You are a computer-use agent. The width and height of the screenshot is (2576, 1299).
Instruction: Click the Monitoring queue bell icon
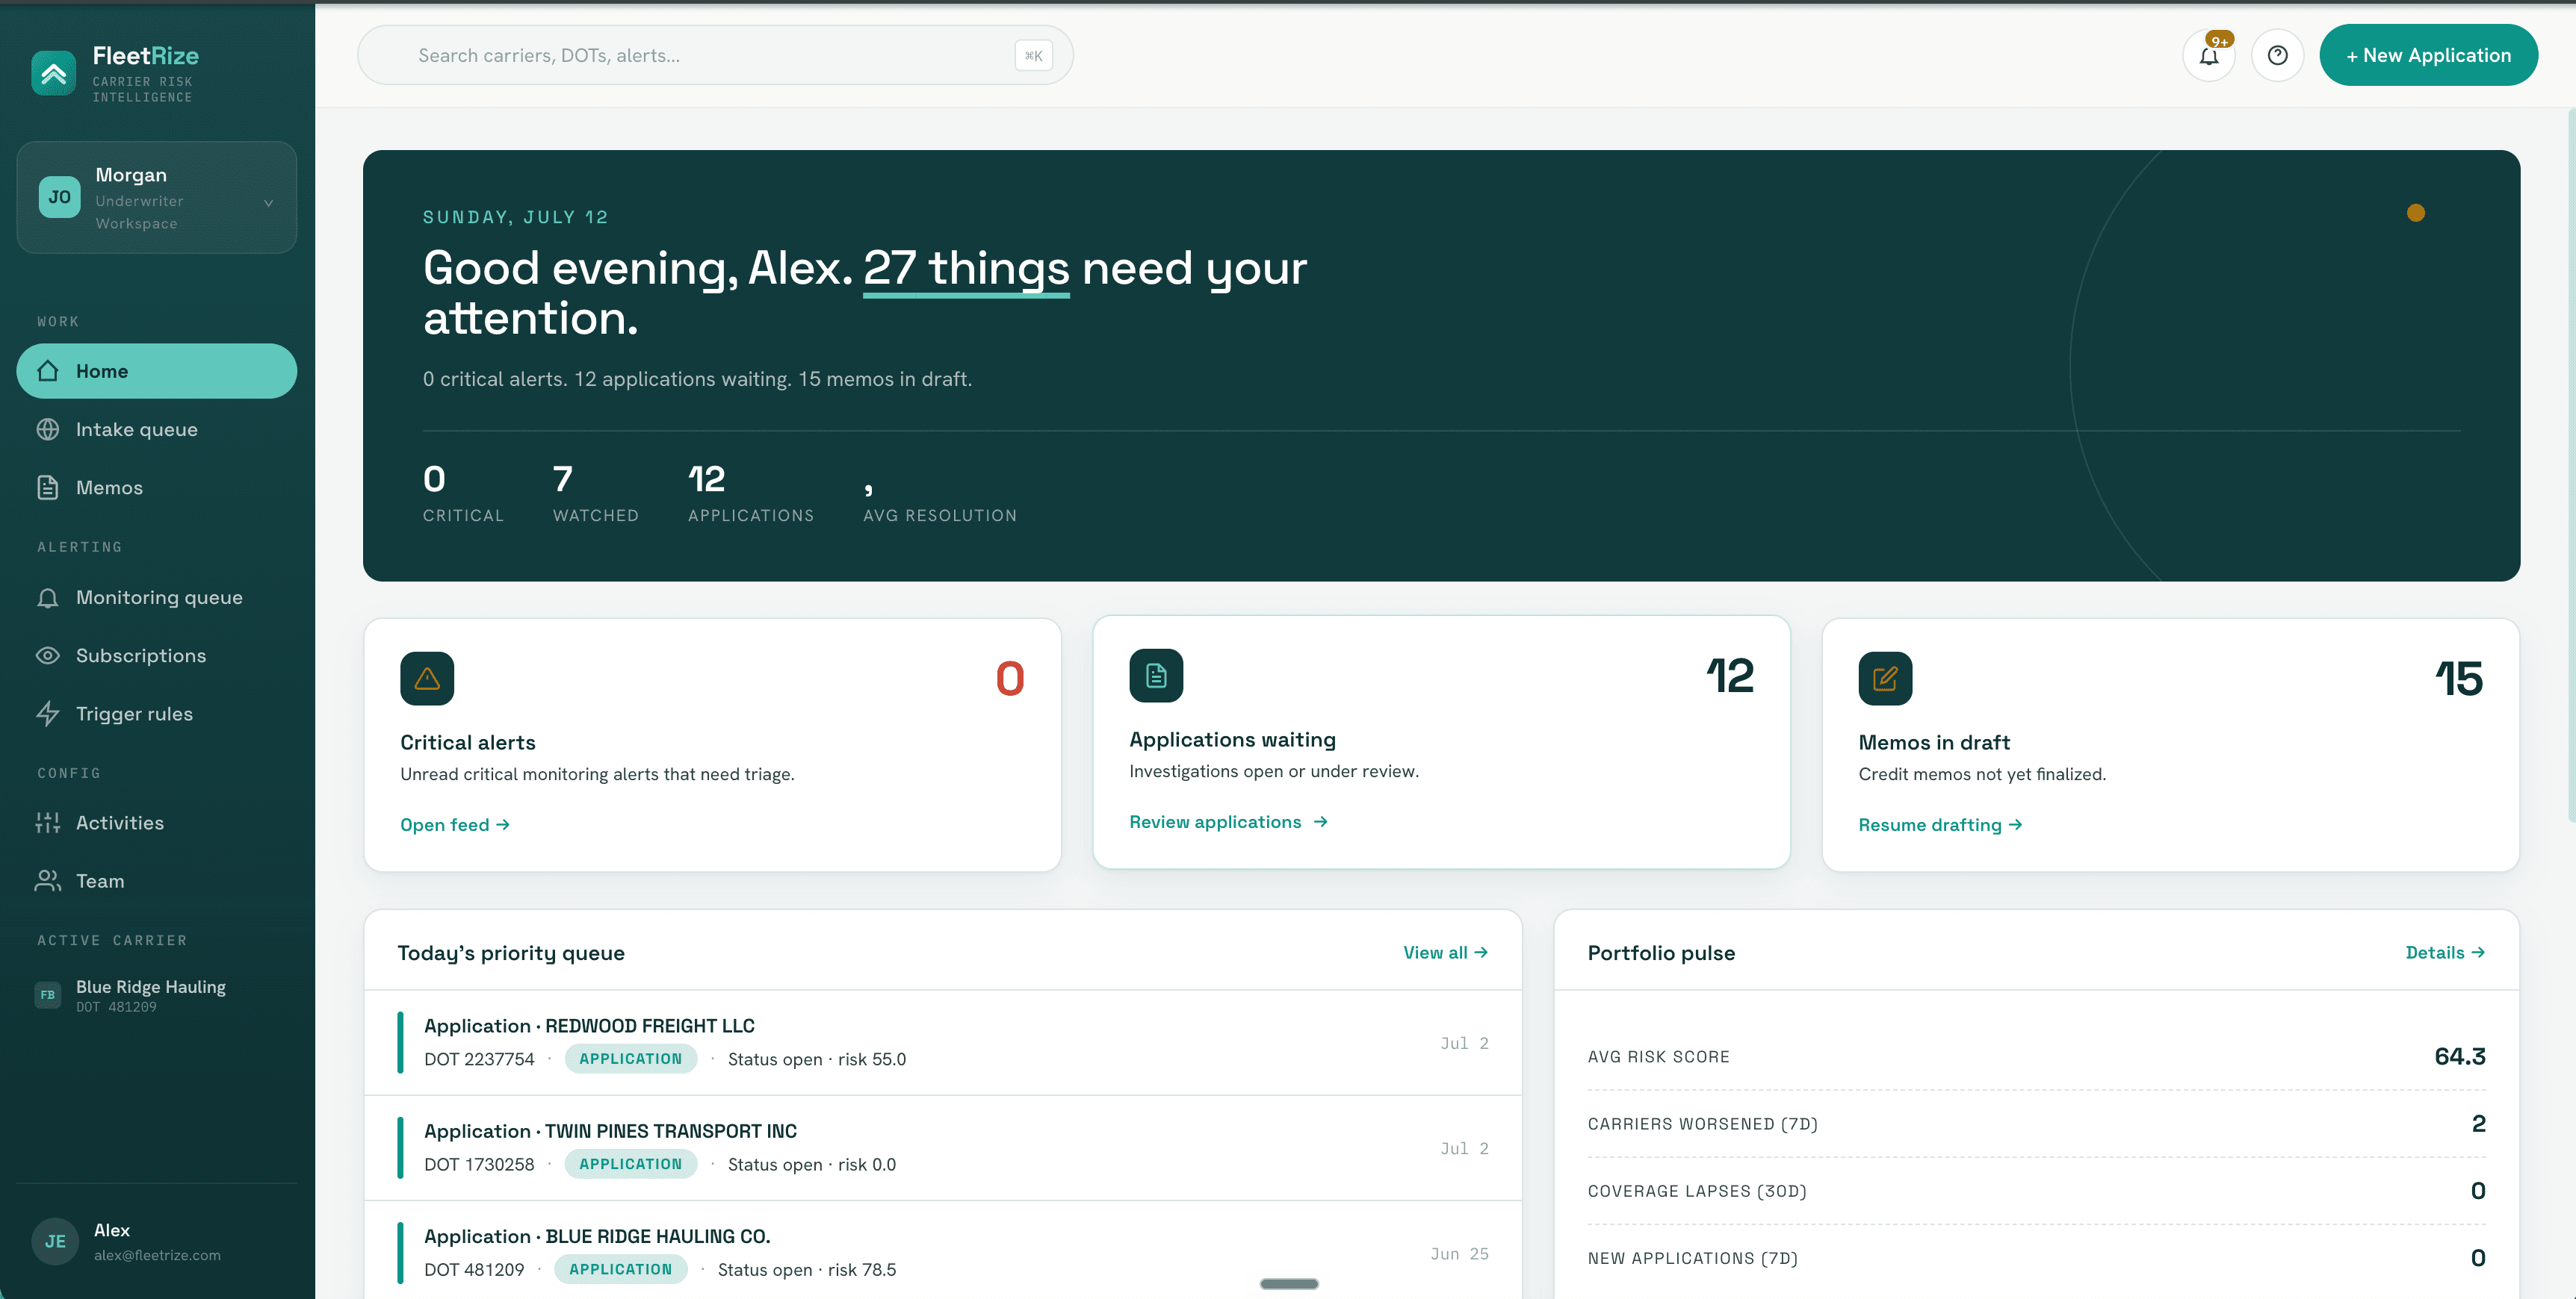point(48,597)
